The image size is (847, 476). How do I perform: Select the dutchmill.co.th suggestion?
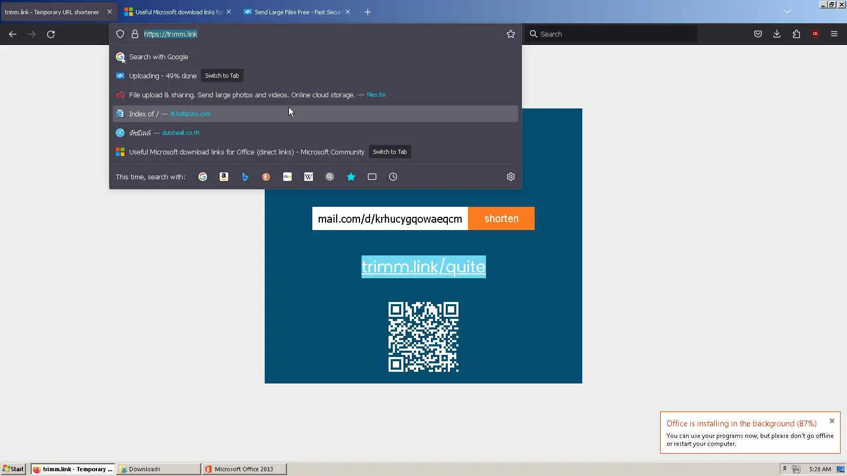click(316, 133)
